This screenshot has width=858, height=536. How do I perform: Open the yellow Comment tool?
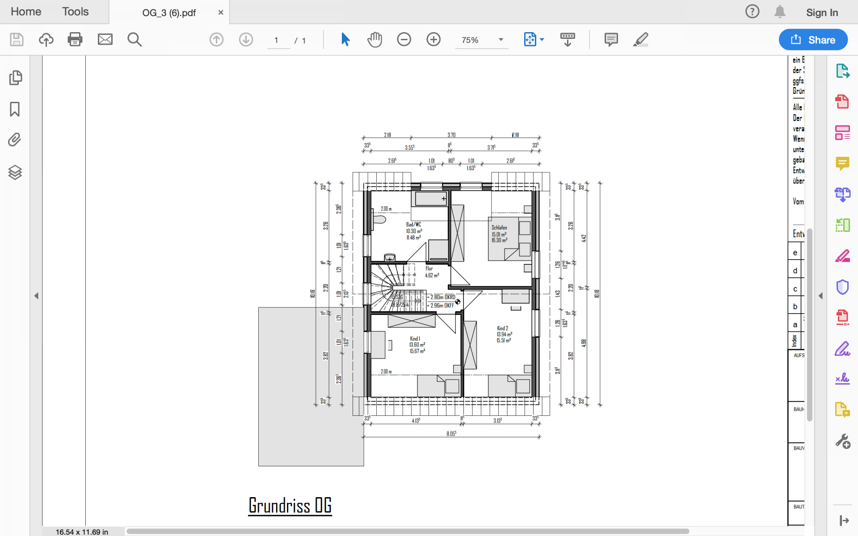click(842, 163)
